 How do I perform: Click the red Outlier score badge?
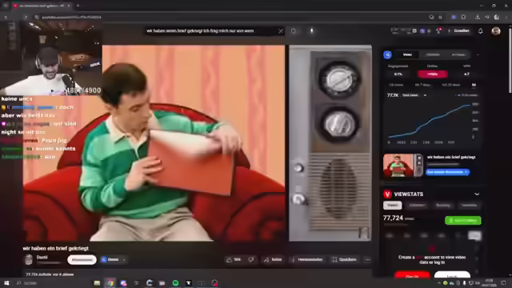(432, 74)
